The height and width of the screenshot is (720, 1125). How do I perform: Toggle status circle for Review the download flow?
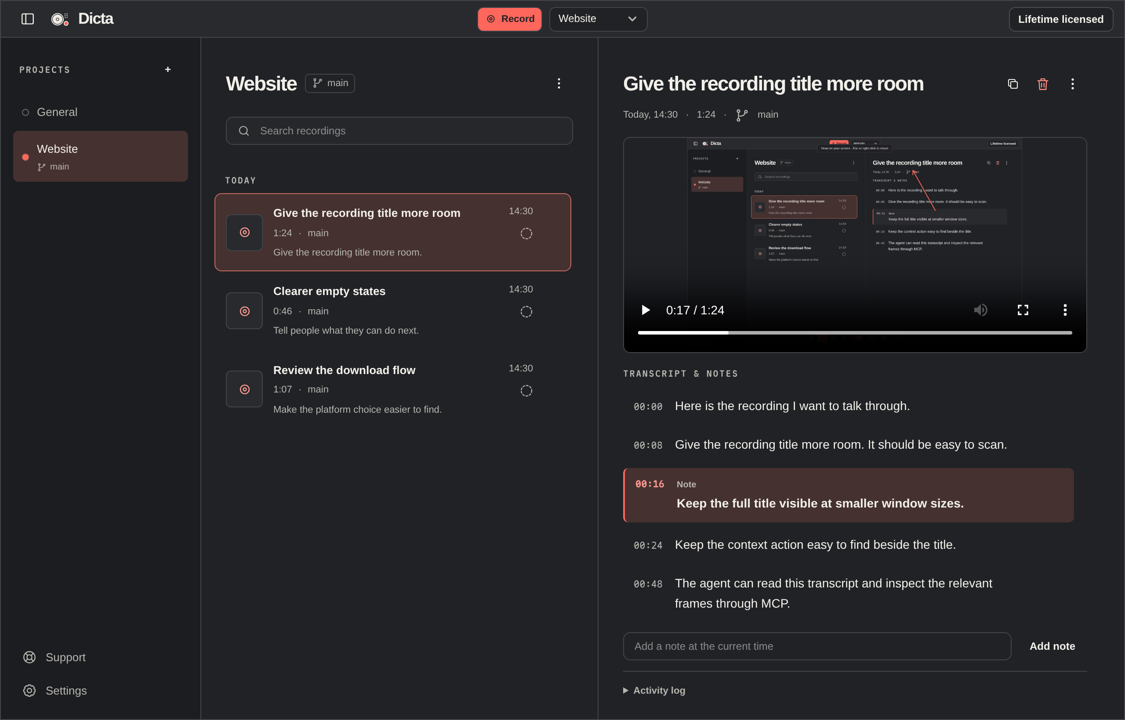pyautogui.click(x=526, y=390)
